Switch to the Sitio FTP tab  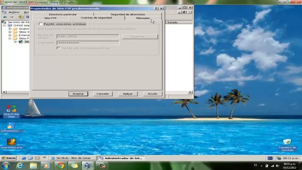pos(50,18)
